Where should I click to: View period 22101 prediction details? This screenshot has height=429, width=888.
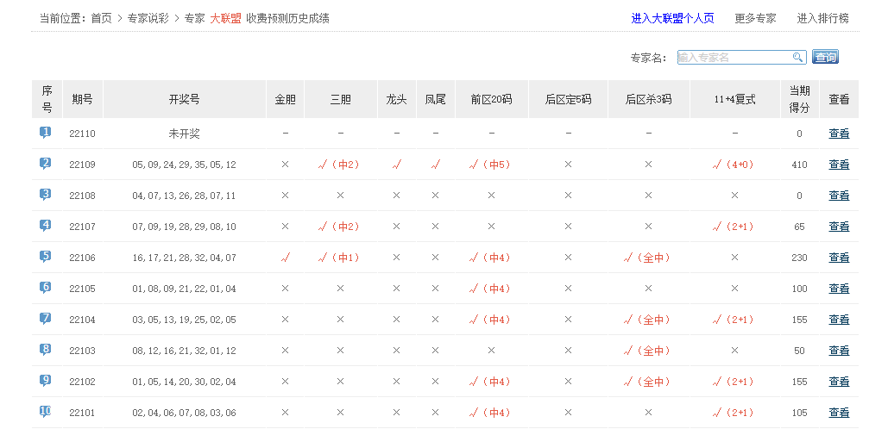(839, 413)
